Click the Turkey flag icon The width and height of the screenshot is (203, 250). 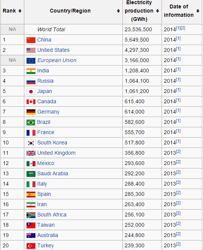pos(31,246)
